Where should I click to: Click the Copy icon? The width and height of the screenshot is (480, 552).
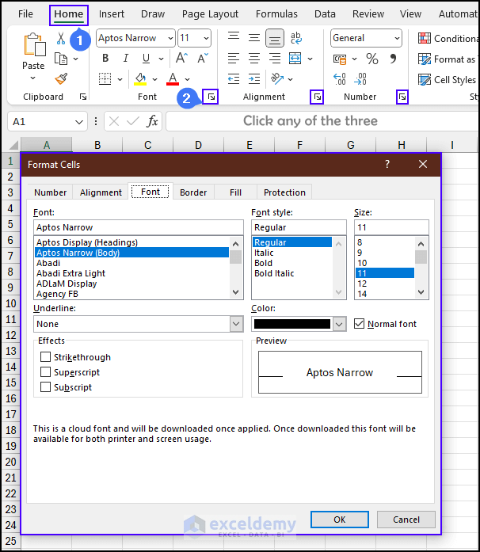(61, 59)
